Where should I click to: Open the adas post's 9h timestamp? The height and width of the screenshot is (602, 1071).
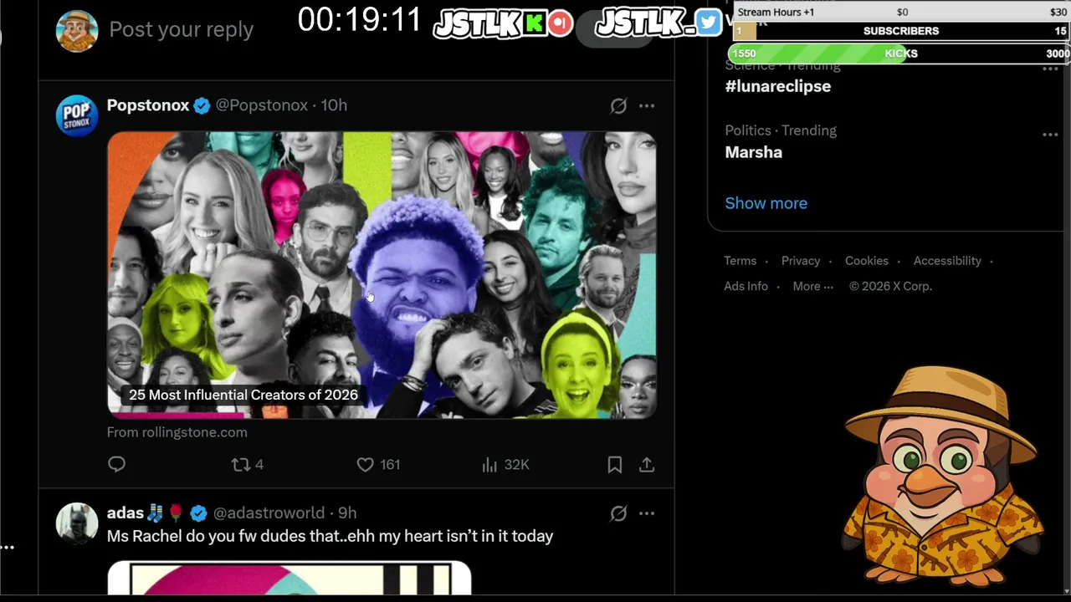pyautogui.click(x=347, y=513)
